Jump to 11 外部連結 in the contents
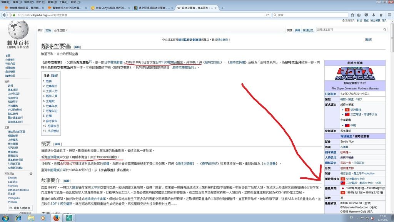Image resolution: width=394 pixels, height=222 pixels. pos(51,131)
